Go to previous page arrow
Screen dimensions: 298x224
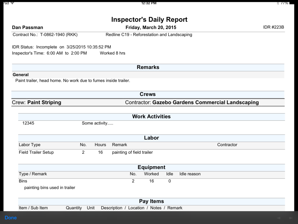pos(279,218)
